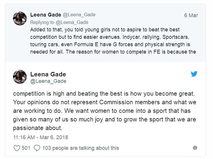Click Leena Gade's avatar in the main tweet
Screen dimensions: 213x159
point(20,77)
